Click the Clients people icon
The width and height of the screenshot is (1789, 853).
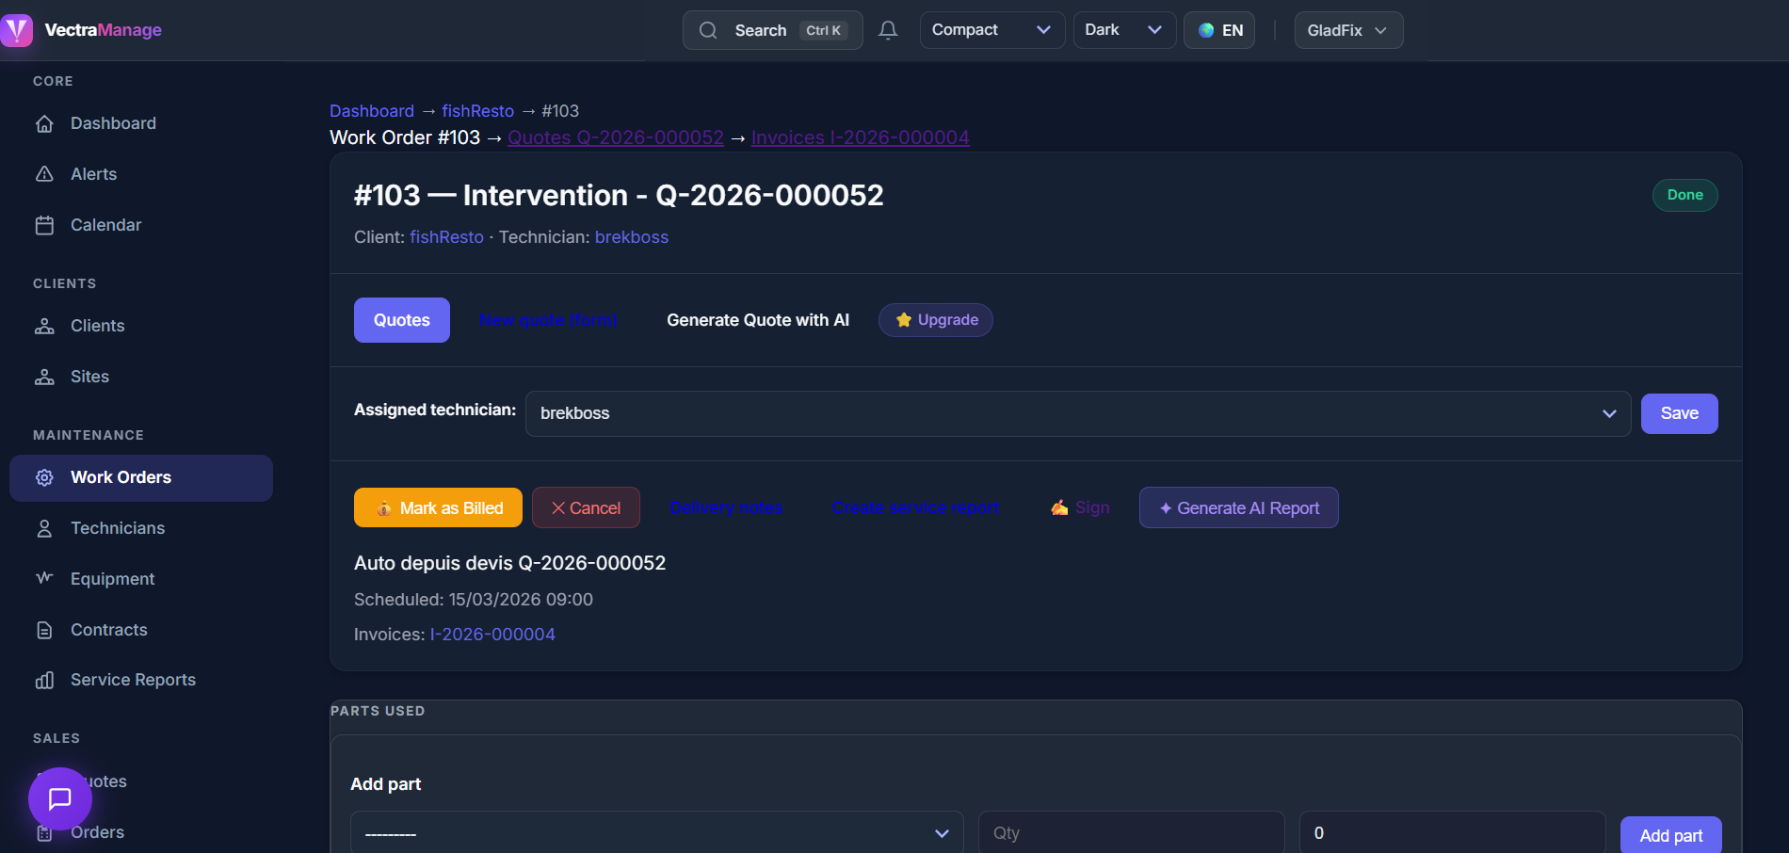point(44,326)
